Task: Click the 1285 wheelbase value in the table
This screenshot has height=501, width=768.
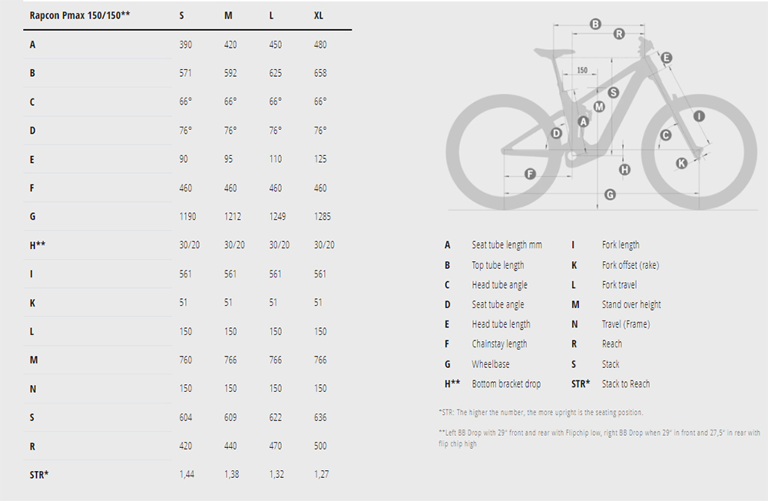Action: coord(322,217)
